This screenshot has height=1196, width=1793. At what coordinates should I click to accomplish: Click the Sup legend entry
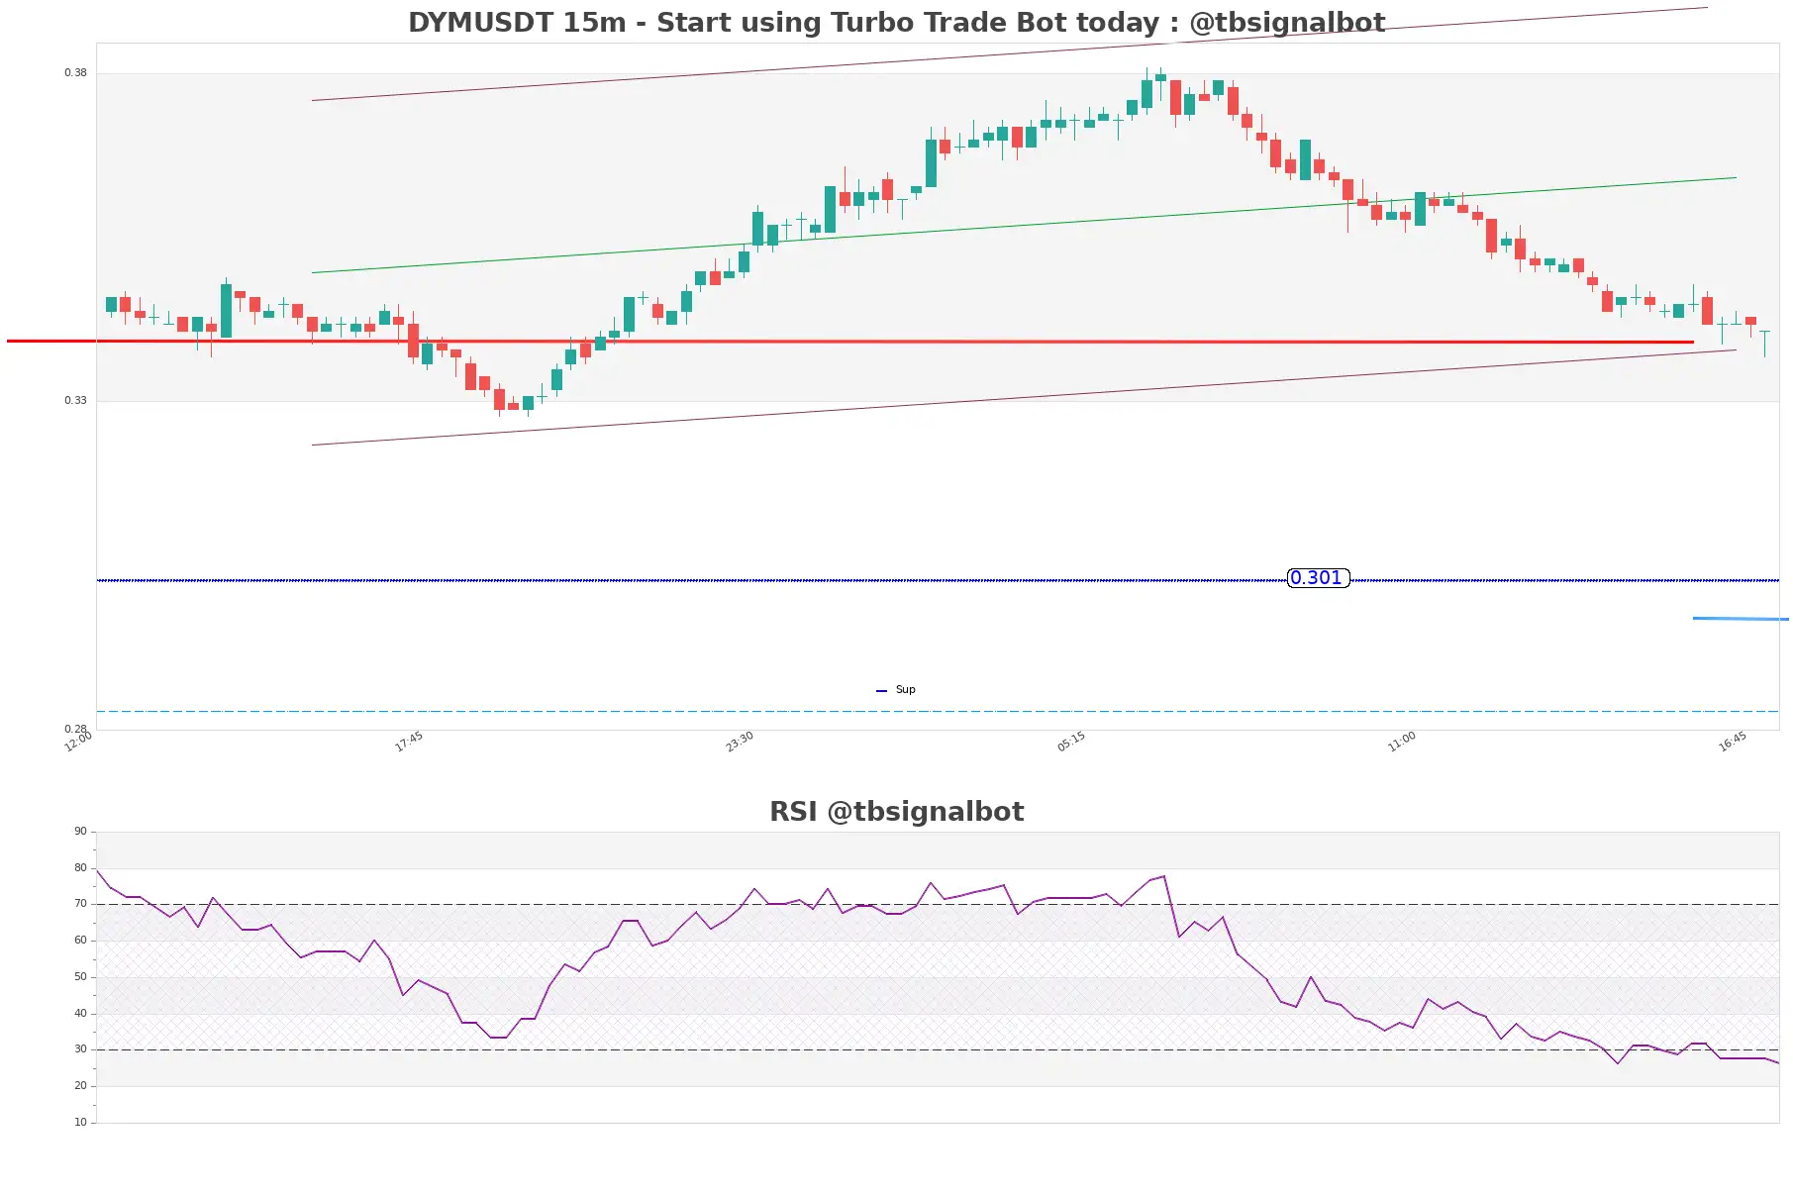[x=896, y=690]
